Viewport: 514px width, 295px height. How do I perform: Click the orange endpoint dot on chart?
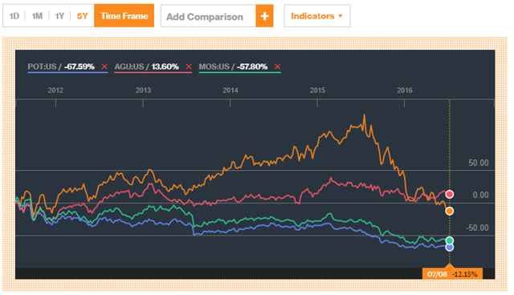pos(450,211)
